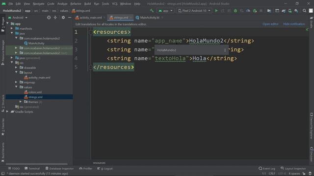This screenshot has height=176, width=314.
Task: Open the Build menu
Action: [x=87, y=4]
